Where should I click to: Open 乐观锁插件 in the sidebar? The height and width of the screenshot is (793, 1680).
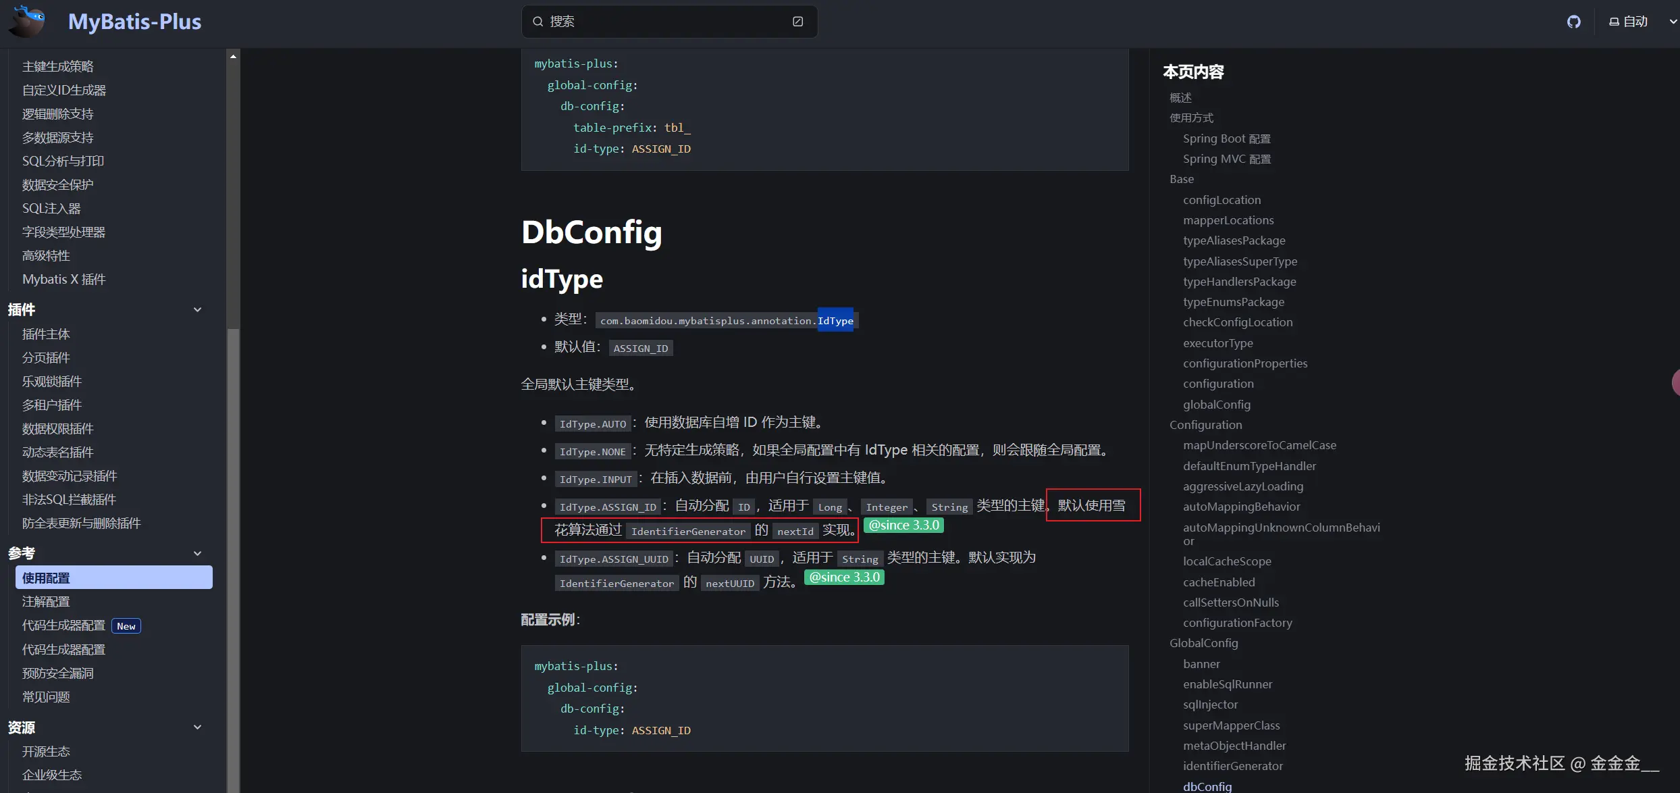point(52,382)
